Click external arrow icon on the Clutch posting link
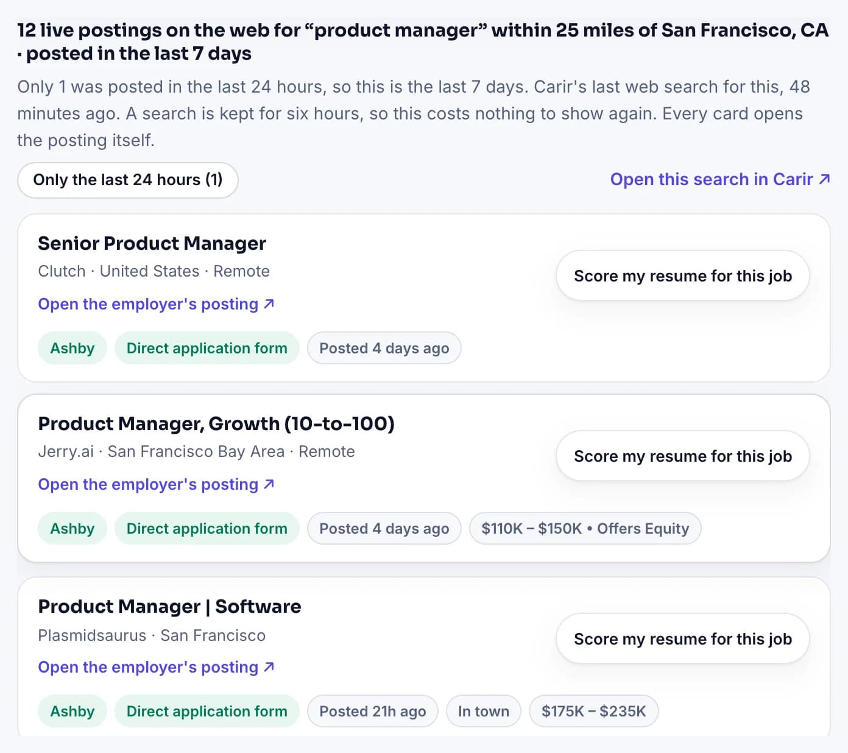 [269, 303]
